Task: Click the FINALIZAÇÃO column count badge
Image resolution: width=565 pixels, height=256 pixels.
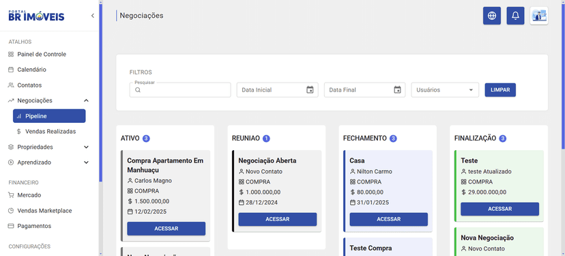Action: (503, 138)
